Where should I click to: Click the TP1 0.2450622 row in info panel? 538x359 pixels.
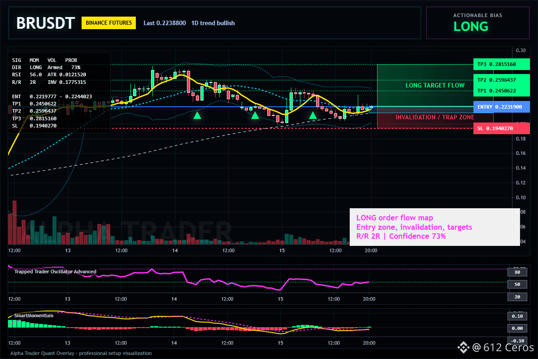coord(34,104)
